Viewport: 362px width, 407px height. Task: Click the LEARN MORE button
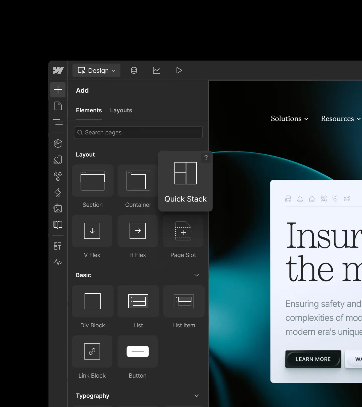tap(313, 359)
